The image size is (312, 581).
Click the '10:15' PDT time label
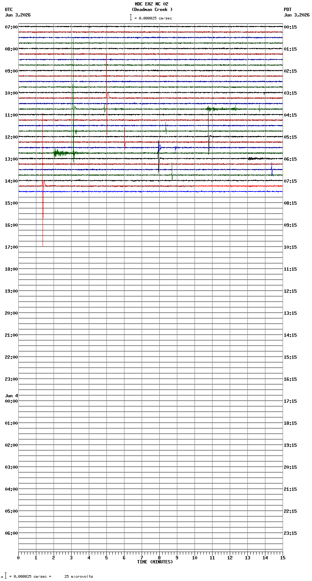[290, 247]
